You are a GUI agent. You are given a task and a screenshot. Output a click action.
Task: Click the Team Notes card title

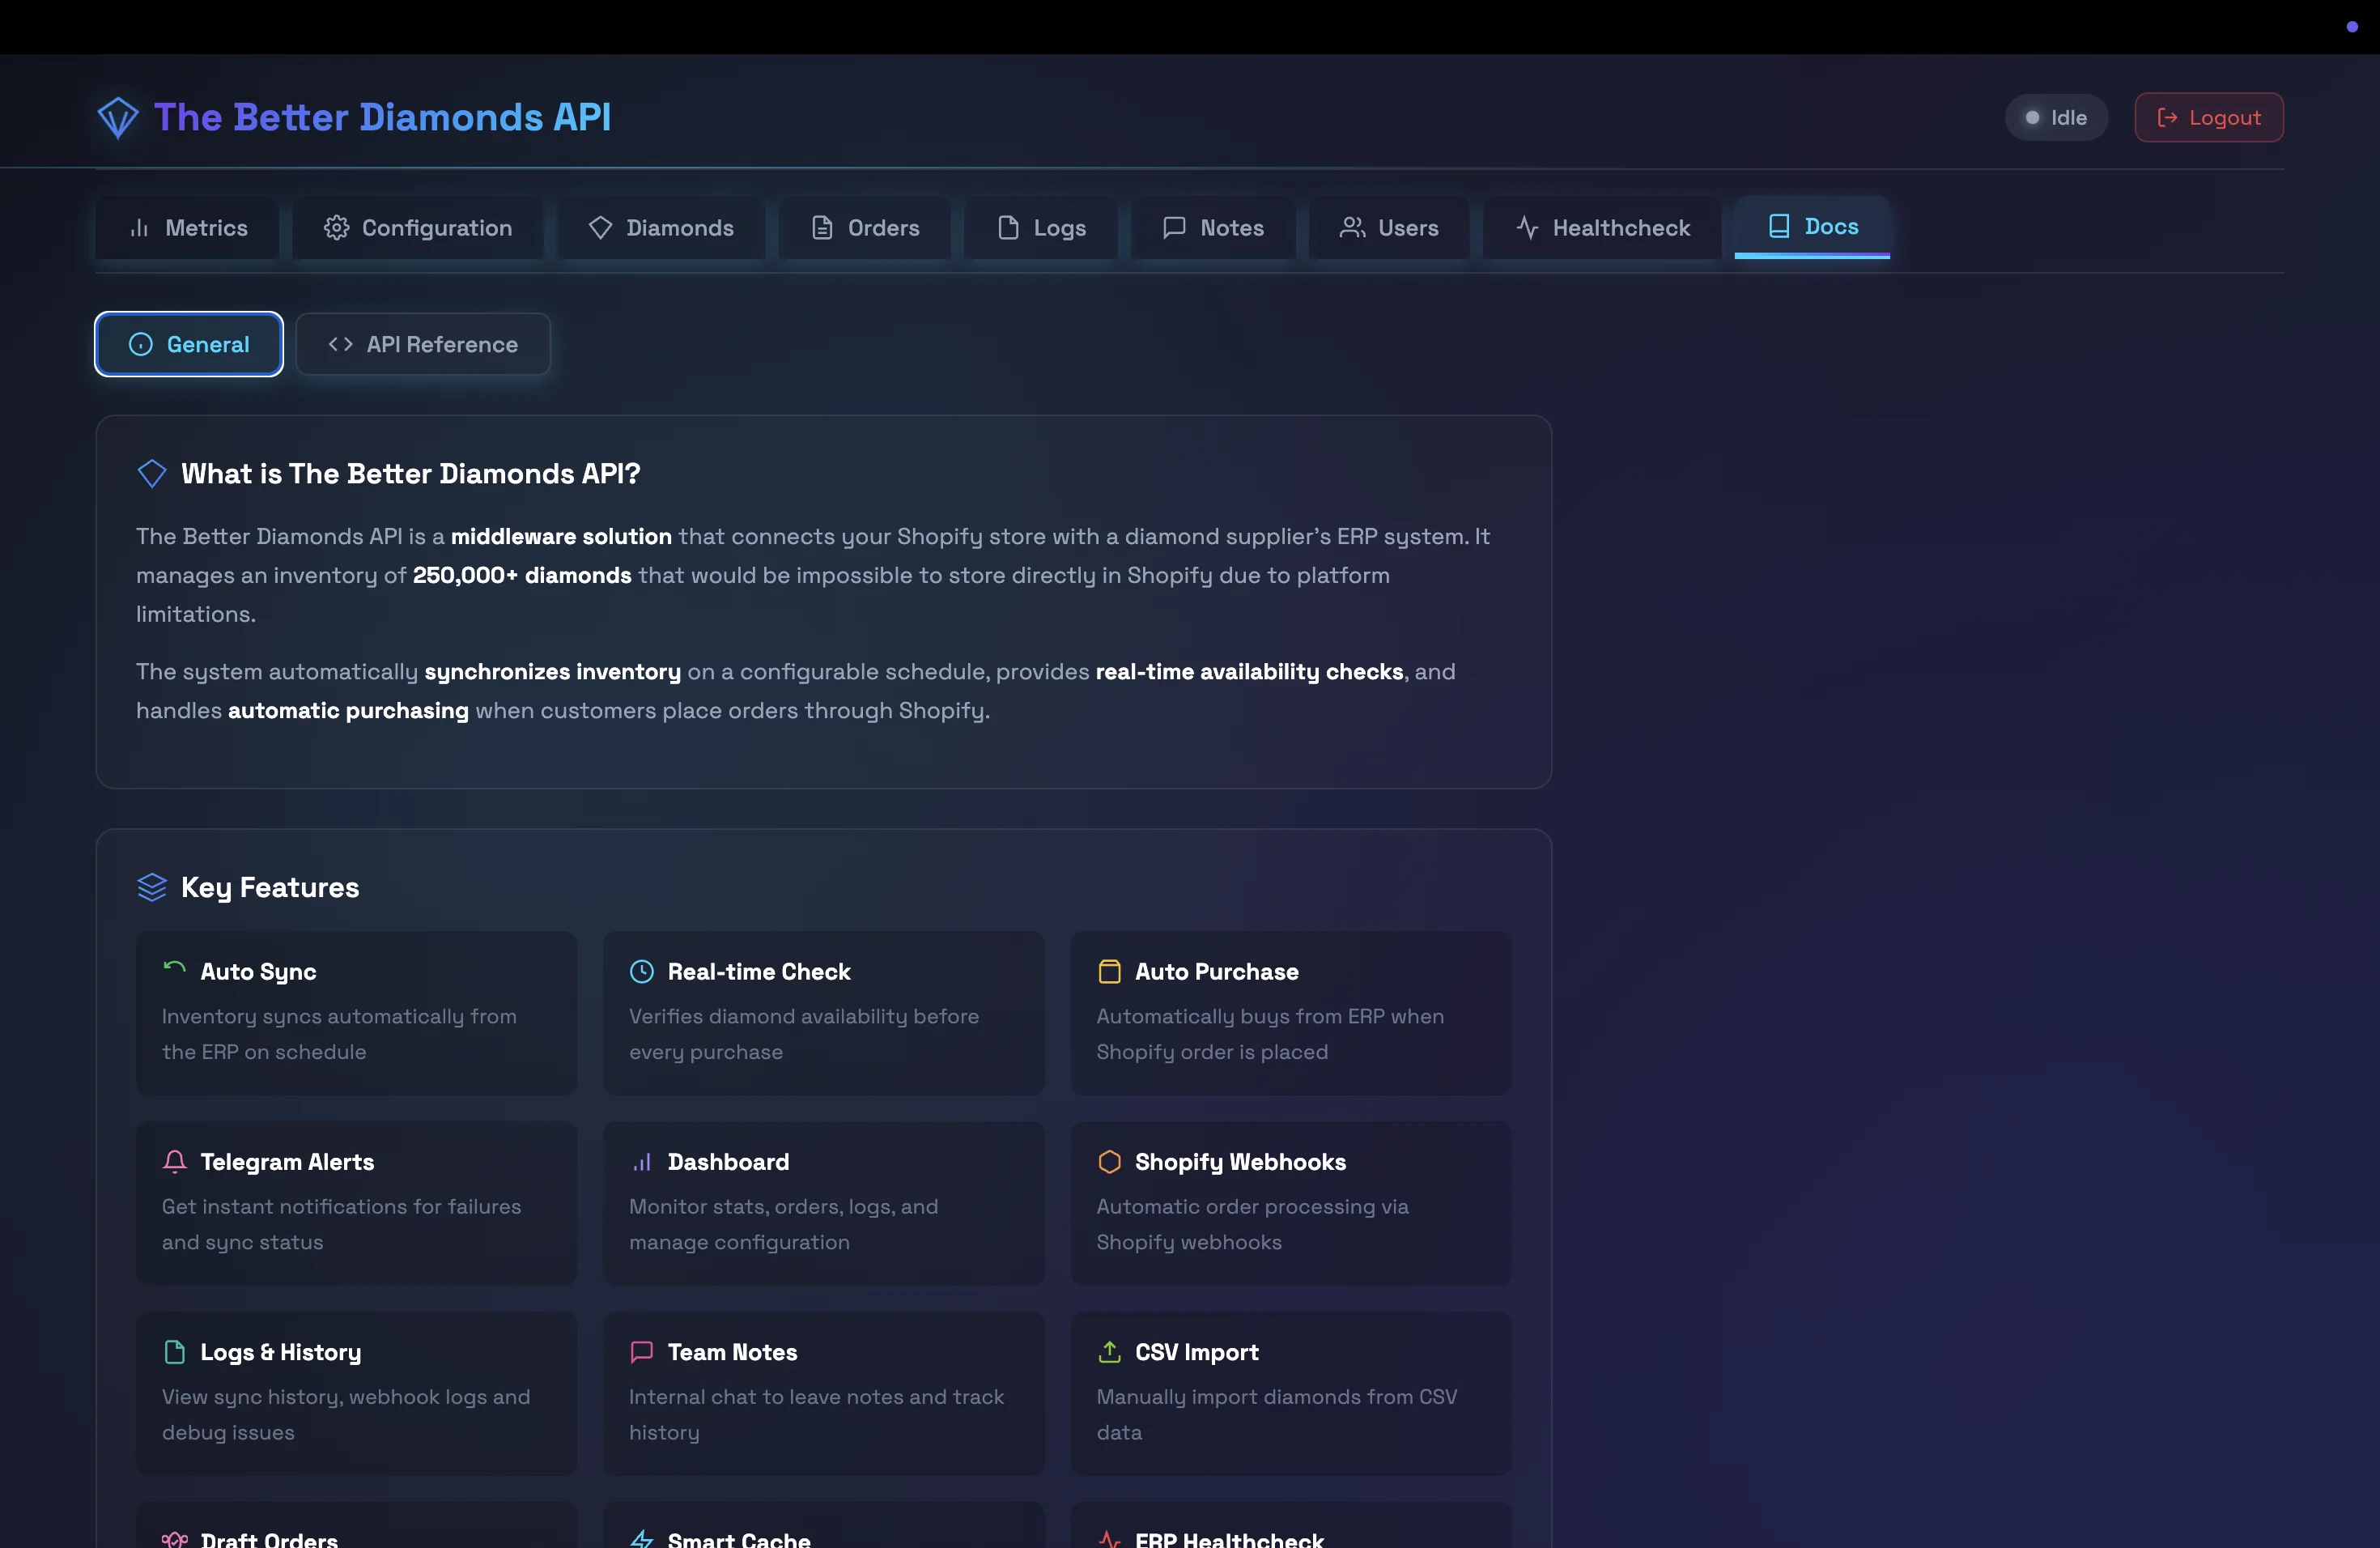732,1352
